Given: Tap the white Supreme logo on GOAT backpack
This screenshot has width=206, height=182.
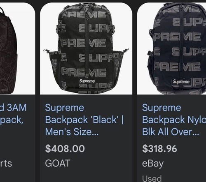Looking at the screenshot, I should click(87, 81).
